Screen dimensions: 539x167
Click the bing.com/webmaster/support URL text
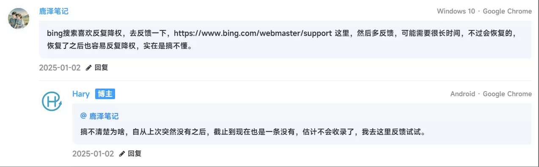[253, 33]
